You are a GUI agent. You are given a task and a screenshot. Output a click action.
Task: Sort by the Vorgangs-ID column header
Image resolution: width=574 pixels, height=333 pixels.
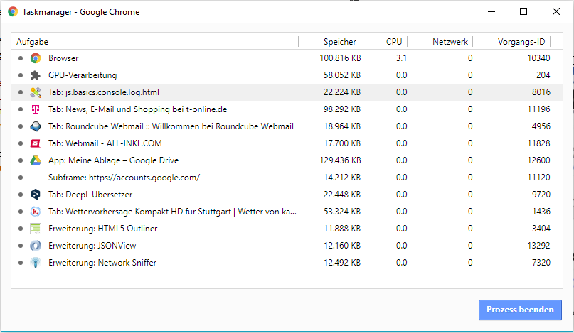511,41
